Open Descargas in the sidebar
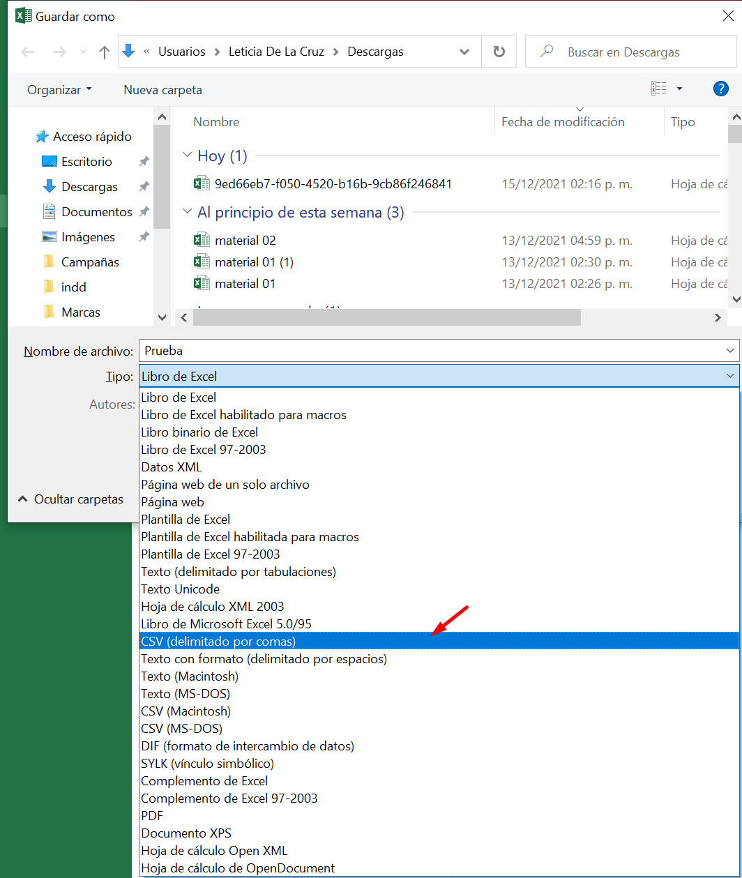 [x=89, y=187]
